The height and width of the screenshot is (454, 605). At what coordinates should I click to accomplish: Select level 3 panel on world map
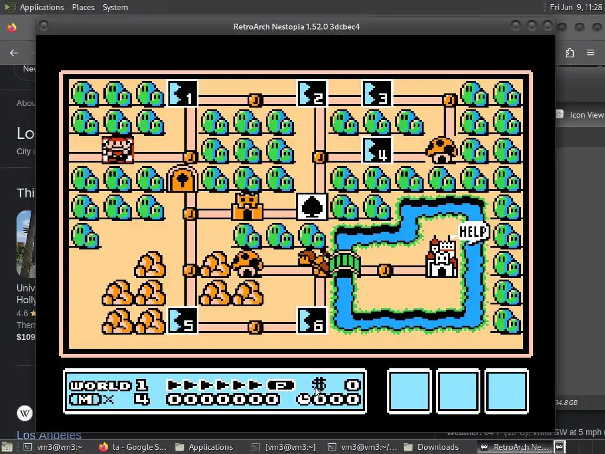point(377,93)
